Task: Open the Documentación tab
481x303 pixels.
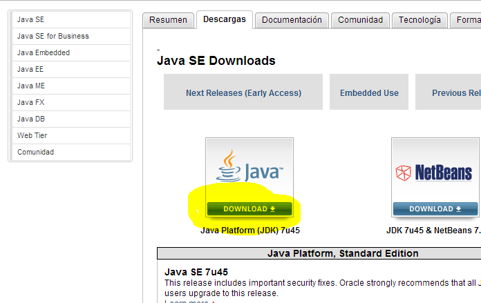Action: [292, 20]
